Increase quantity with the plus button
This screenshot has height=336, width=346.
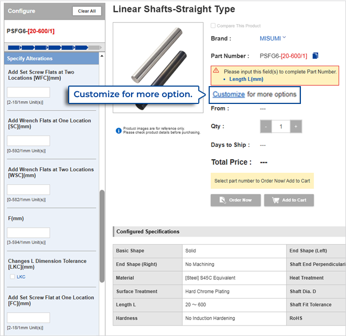296,127
